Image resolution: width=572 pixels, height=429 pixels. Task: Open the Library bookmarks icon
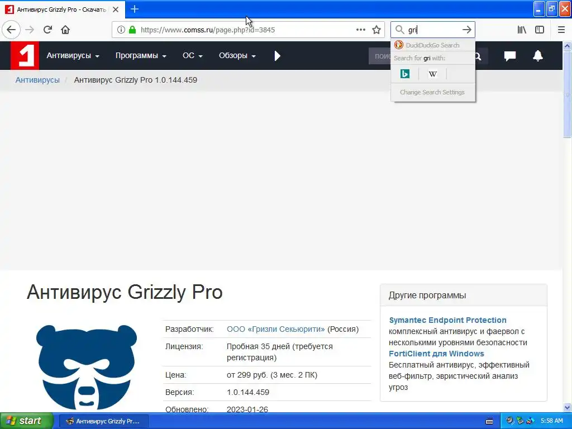[x=522, y=30]
